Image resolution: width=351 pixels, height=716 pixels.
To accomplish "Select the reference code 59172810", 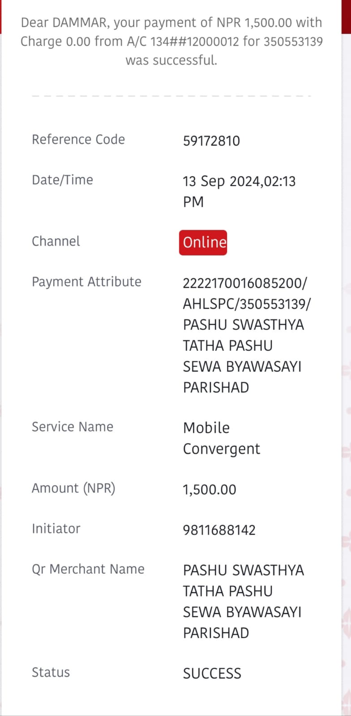I will (x=211, y=141).
